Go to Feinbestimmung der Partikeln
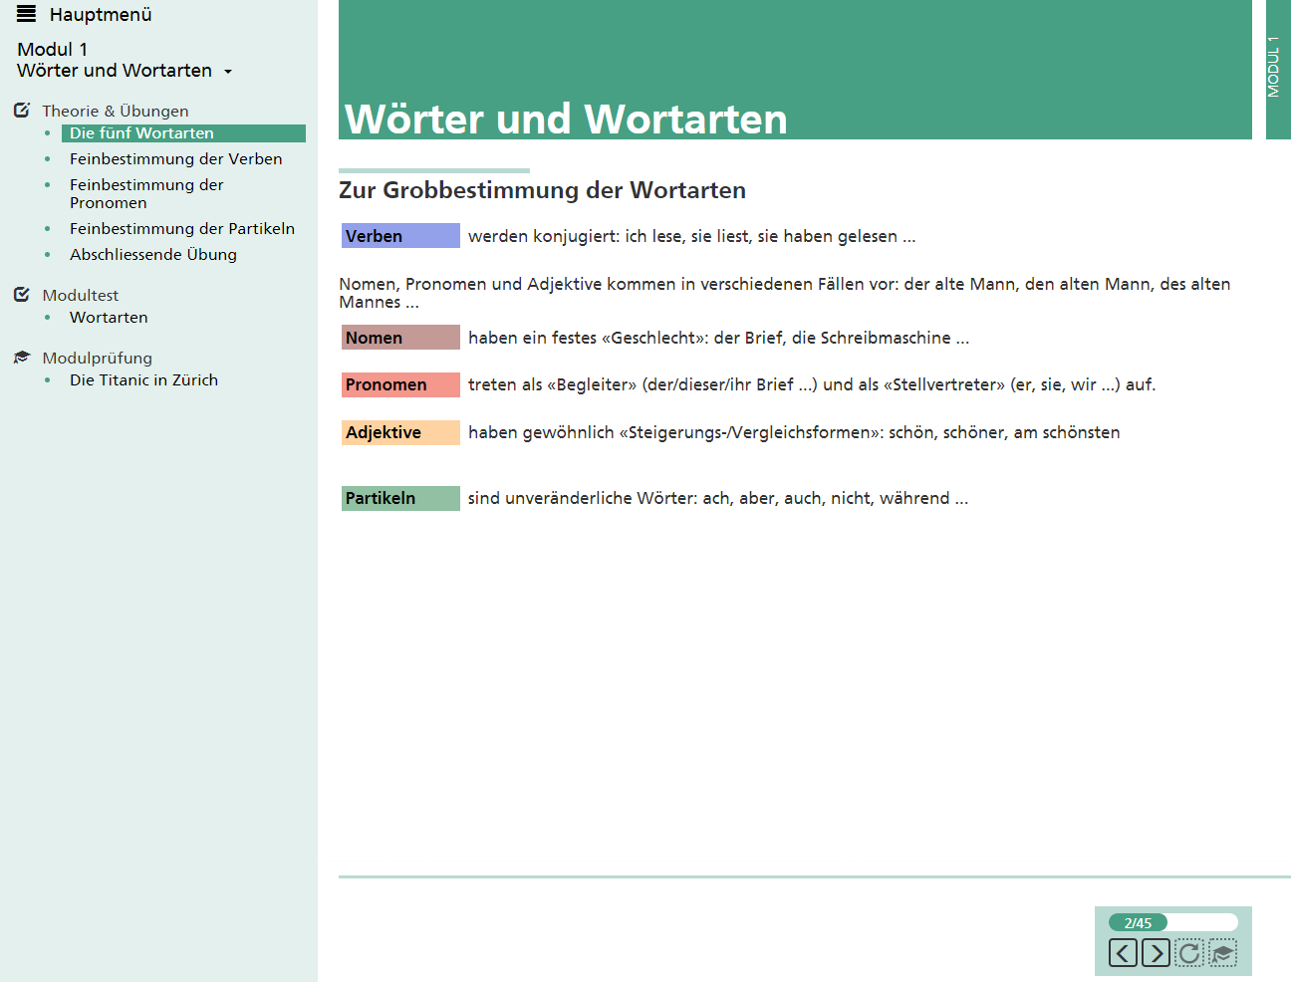The width and height of the screenshot is (1291, 982). tap(181, 229)
